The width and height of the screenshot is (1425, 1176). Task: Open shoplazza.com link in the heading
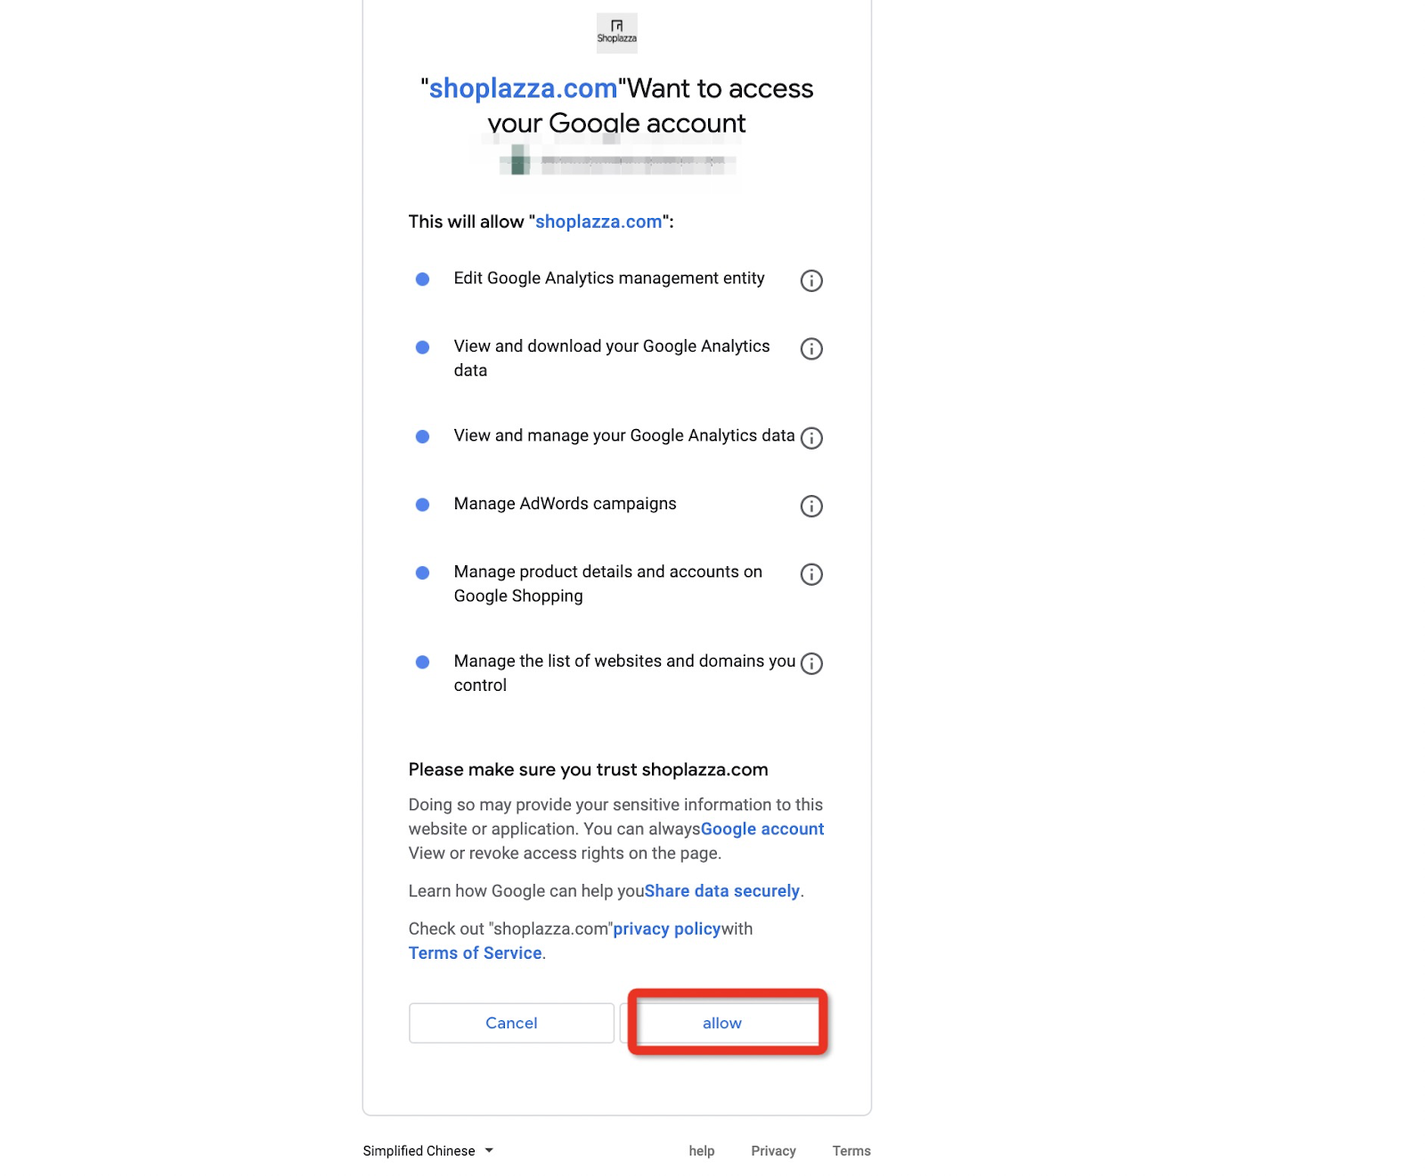(x=523, y=88)
